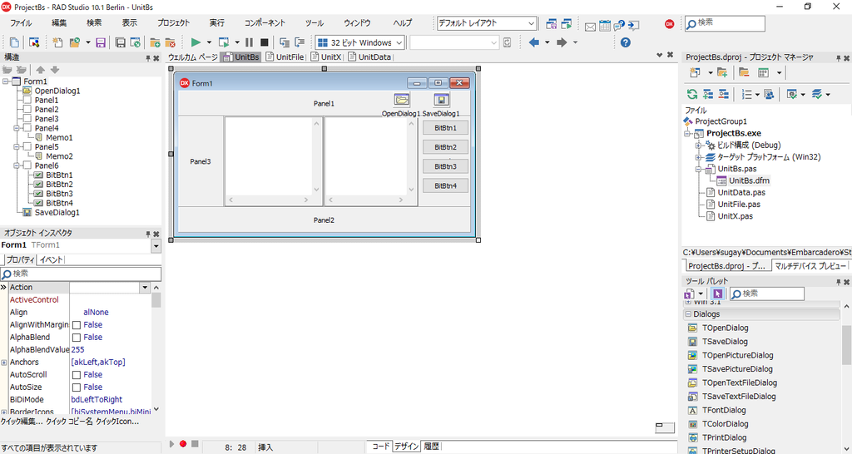Switch to the UnitData editor tab
This screenshot has width=852, height=454.
[x=369, y=57]
